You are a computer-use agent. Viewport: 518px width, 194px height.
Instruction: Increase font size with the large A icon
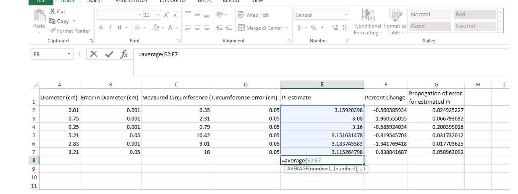click(167, 15)
